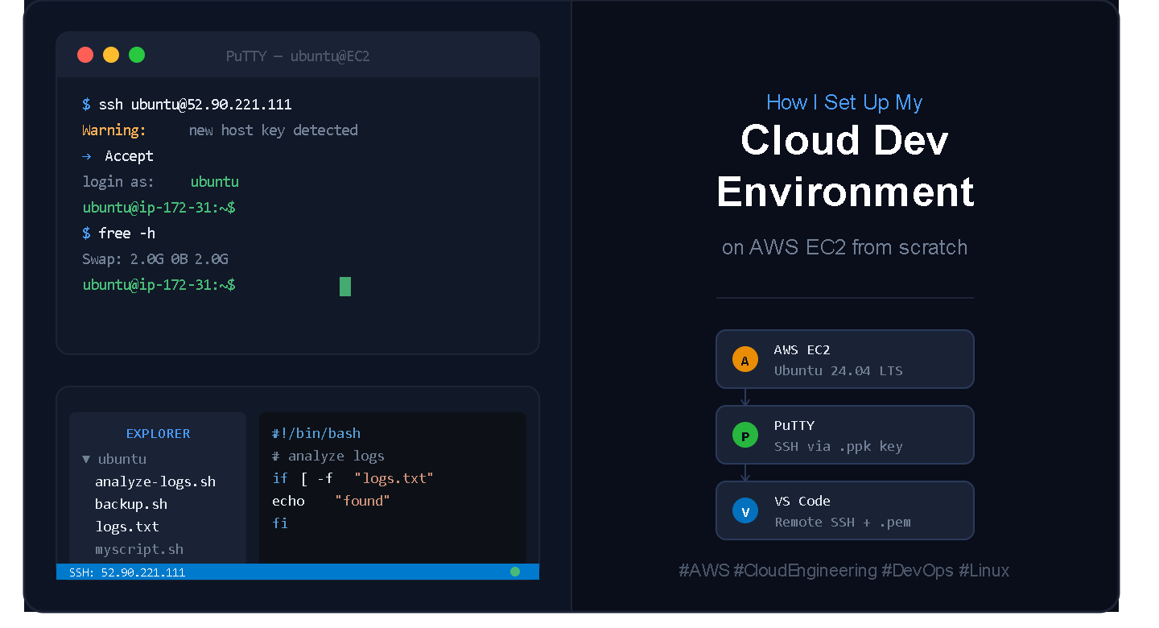The width and height of the screenshot is (1159, 628).
Task: Click the 'PuTTY — ubuntu@EC2' window title
Action: [298, 56]
